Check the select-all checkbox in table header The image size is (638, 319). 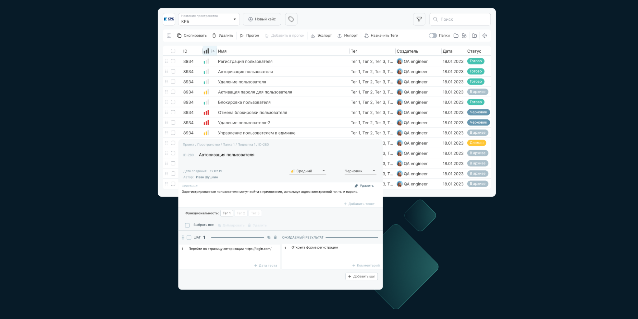pyautogui.click(x=173, y=51)
